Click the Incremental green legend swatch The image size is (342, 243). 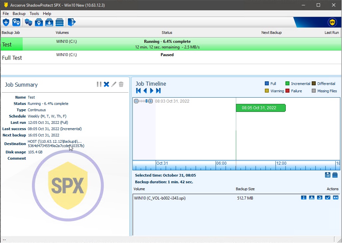(x=287, y=84)
